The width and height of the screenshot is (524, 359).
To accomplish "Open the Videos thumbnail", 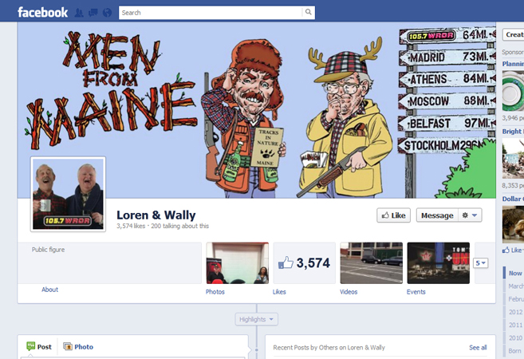I will 372,263.
